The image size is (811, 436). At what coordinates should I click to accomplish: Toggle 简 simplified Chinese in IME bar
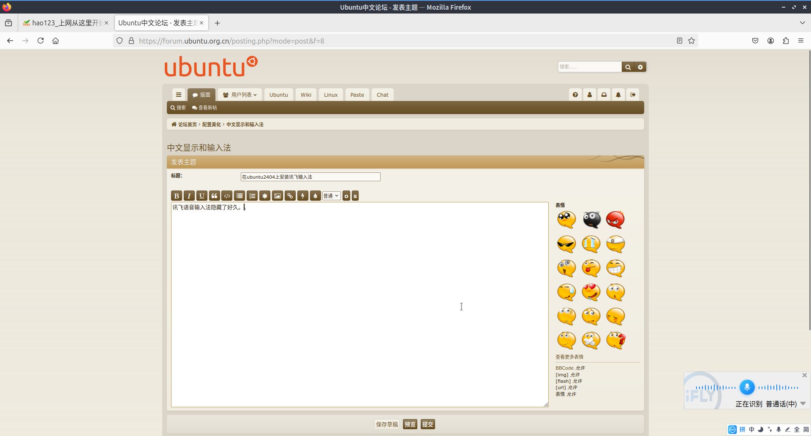pyautogui.click(x=806, y=430)
